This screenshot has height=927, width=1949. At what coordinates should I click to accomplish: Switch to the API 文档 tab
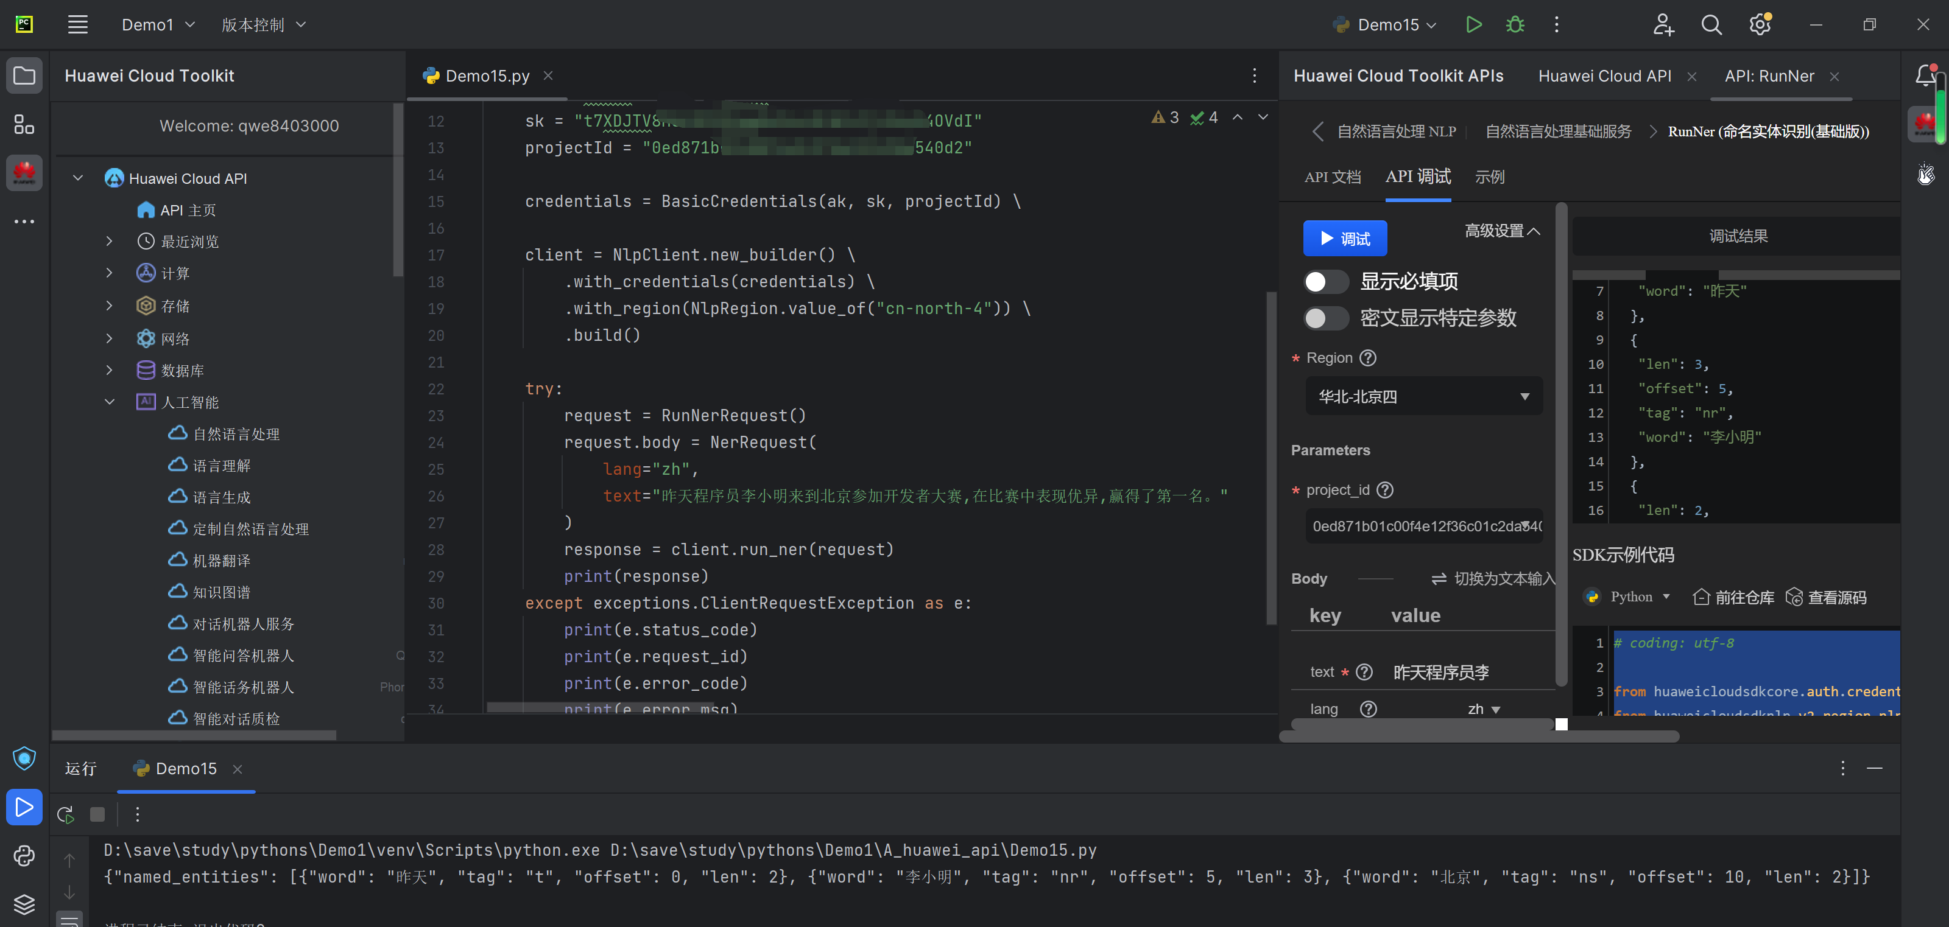[x=1333, y=177]
